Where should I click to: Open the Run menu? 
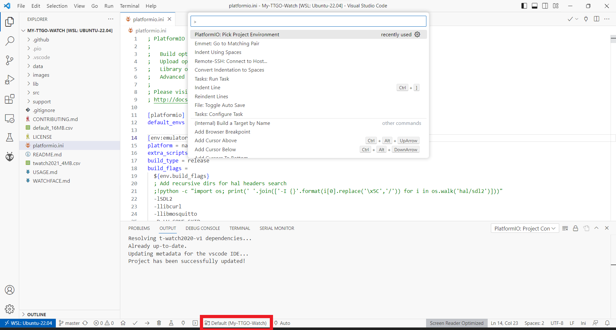pyautogui.click(x=109, y=6)
